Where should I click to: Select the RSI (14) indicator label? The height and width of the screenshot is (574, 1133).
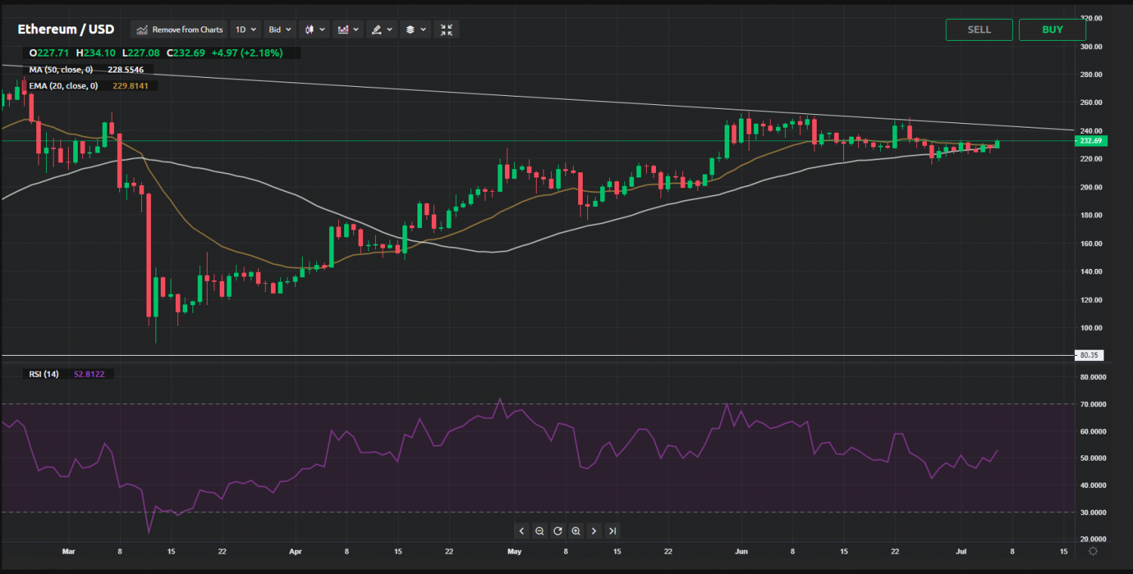pyautogui.click(x=44, y=374)
